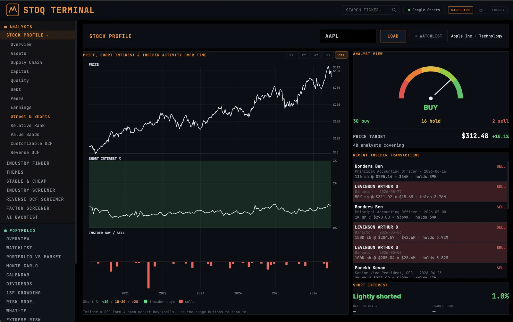Open settings via gear icon
Image resolution: width=513 pixels, height=322 pixels.
pyautogui.click(x=481, y=10)
